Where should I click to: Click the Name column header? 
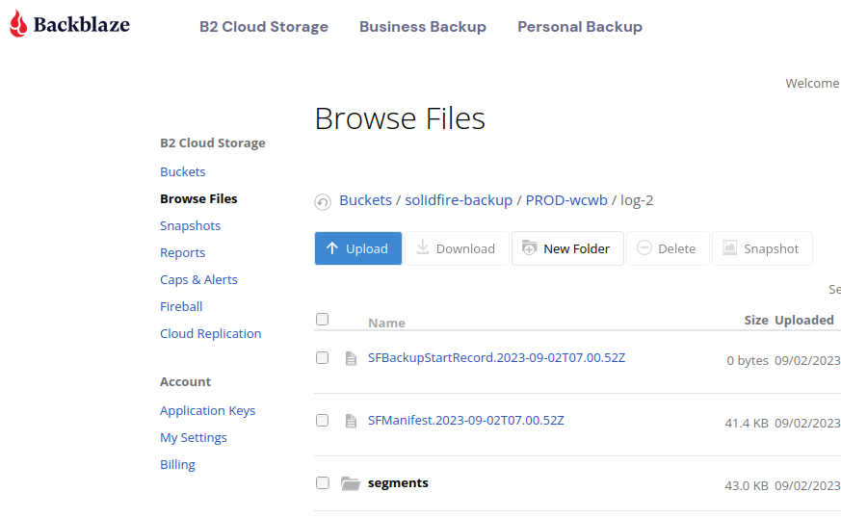[x=386, y=323]
